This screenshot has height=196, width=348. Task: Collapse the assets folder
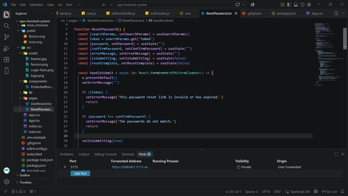pos(33,53)
